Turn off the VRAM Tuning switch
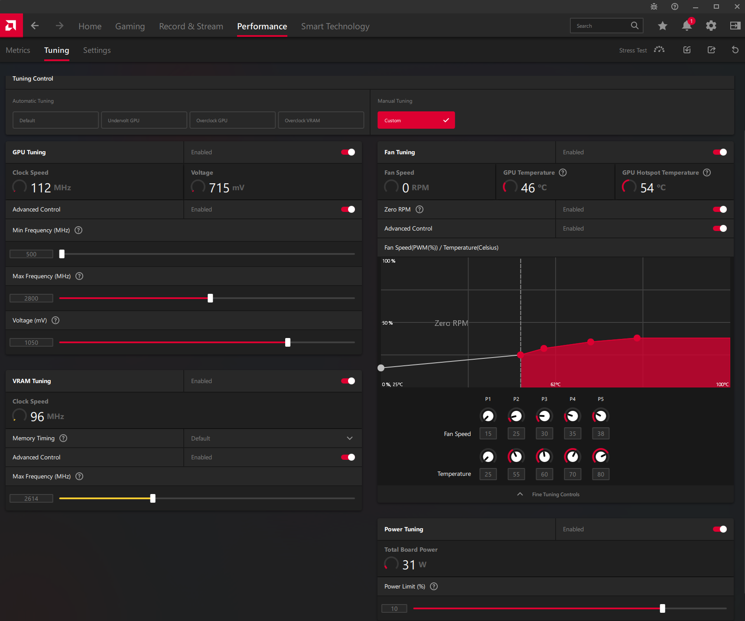Image resolution: width=745 pixels, height=621 pixels. coord(348,381)
